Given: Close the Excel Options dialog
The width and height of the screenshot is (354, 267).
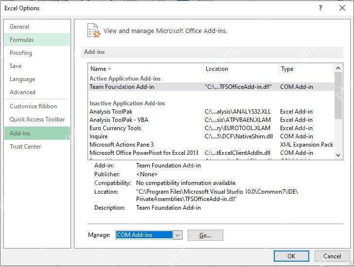Looking at the screenshot, I should (342, 8).
